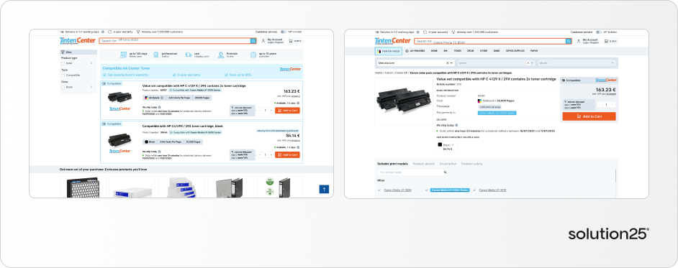The image size is (678, 268).
Task: Expand the Model dropdown selector
Action: click(577, 63)
